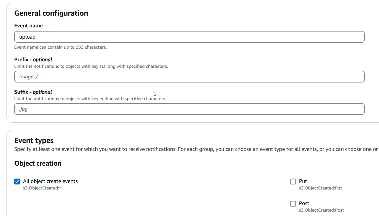This screenshot has height=216, width=379.
Task: Tick the Post event checkbox
Action: [x=293, y=204]
